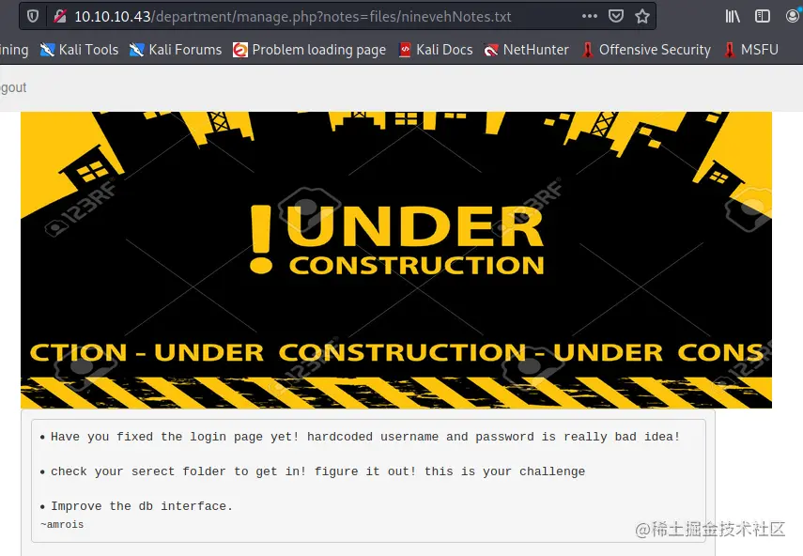Click the Problem loading page favicon
The height and width of the screenshot is (556, 803).
coord(239,50)
